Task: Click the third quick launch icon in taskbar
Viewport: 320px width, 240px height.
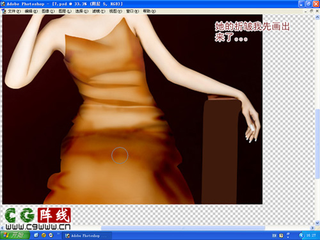Action: click(51, 235)
